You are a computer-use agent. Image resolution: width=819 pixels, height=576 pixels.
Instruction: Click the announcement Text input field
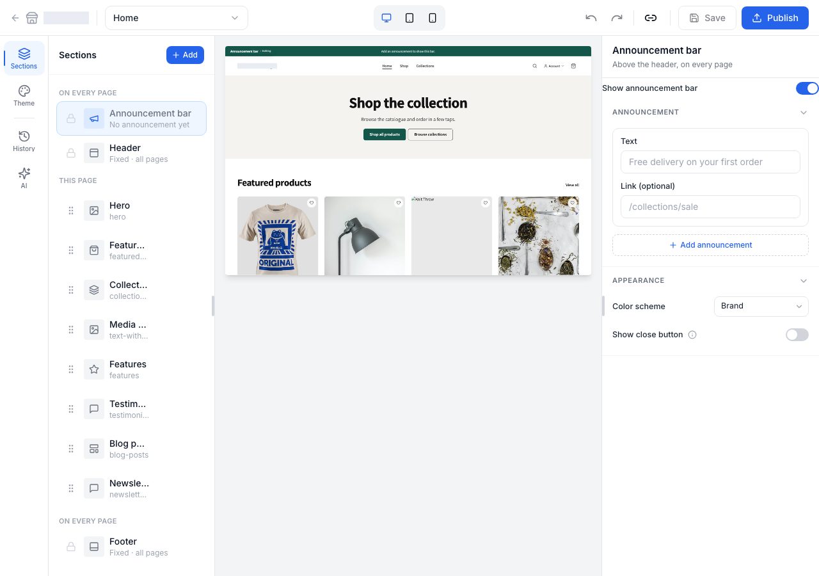pos(710,162)
